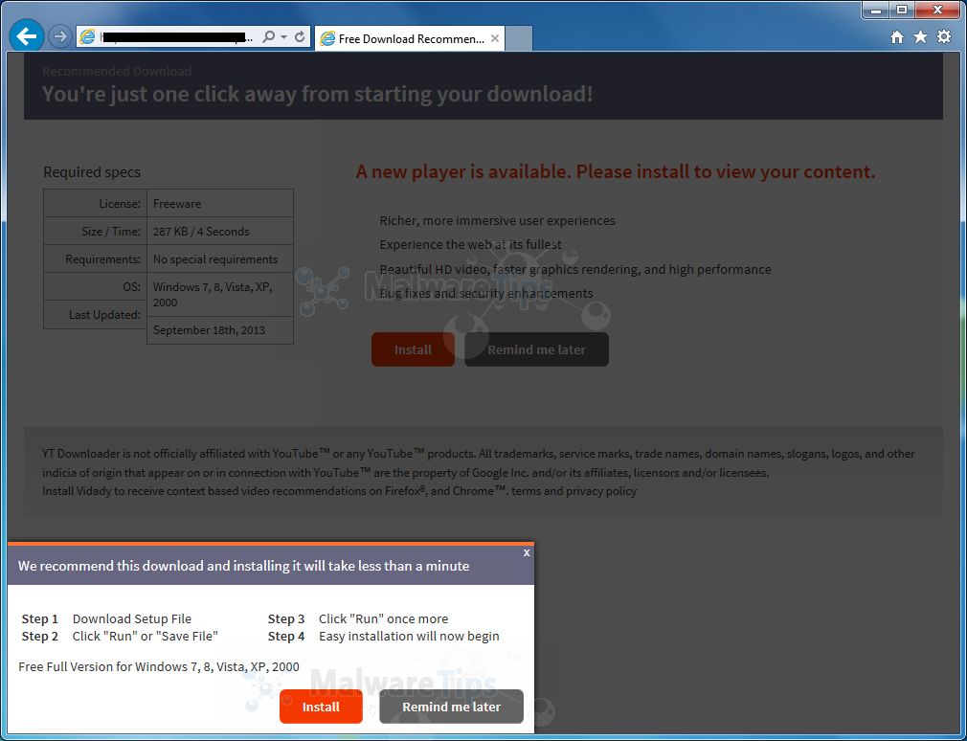Click the "September 18th, 2013" cell
Screen dimensions: 967x741
click(x=219, y=330)
